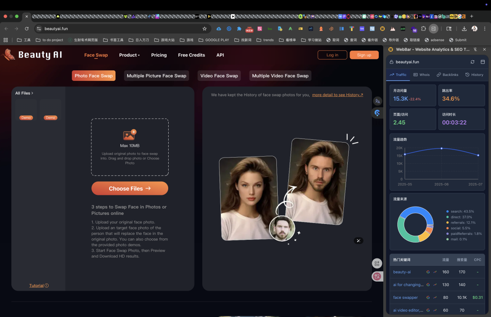Click the translate floating icon
491x317 pixels.
pos(377,101)
